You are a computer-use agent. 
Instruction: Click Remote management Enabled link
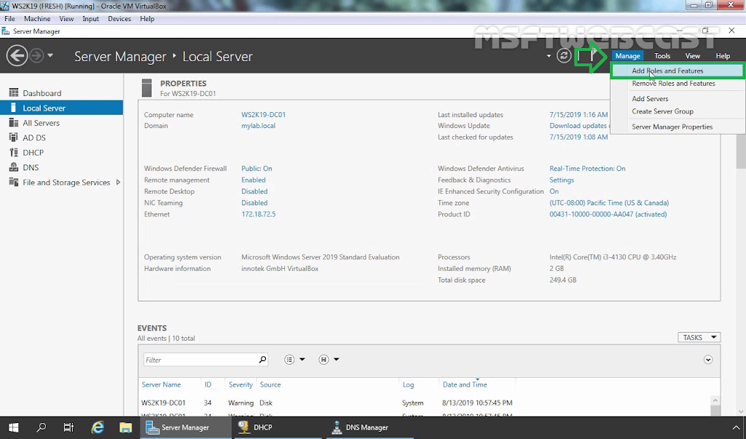[253, 180]
